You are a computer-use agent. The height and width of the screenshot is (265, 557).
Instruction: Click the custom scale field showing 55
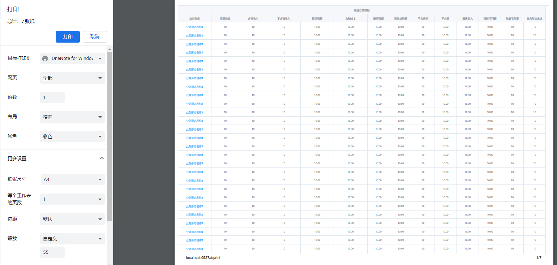(x=52, y=252)
